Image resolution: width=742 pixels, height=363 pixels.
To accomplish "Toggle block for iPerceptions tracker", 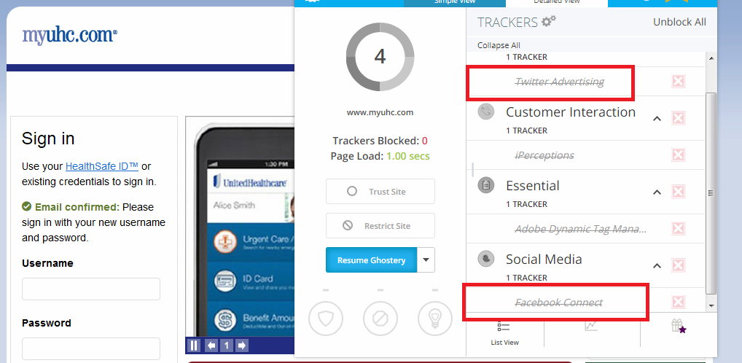I will pos(678,155).
